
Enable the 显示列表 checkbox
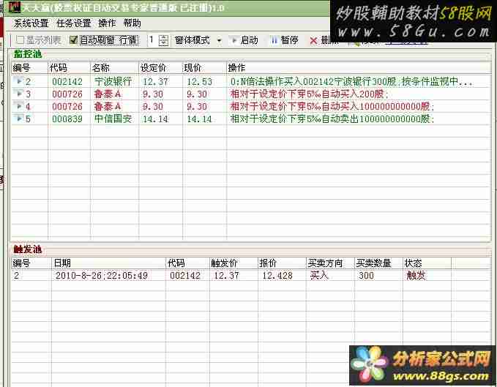(x=20, y=40)
